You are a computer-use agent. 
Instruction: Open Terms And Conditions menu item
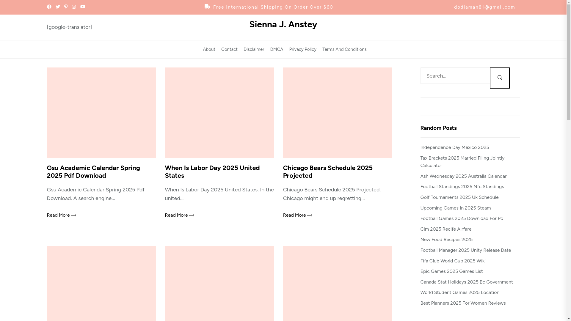point(344,49)
